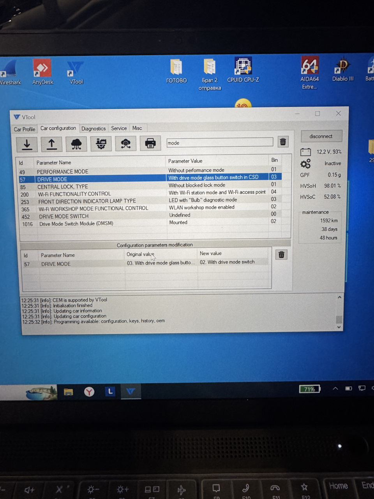Click the battery 71% indicator
The height and width of the screenshot is (499, 374).
310,389
